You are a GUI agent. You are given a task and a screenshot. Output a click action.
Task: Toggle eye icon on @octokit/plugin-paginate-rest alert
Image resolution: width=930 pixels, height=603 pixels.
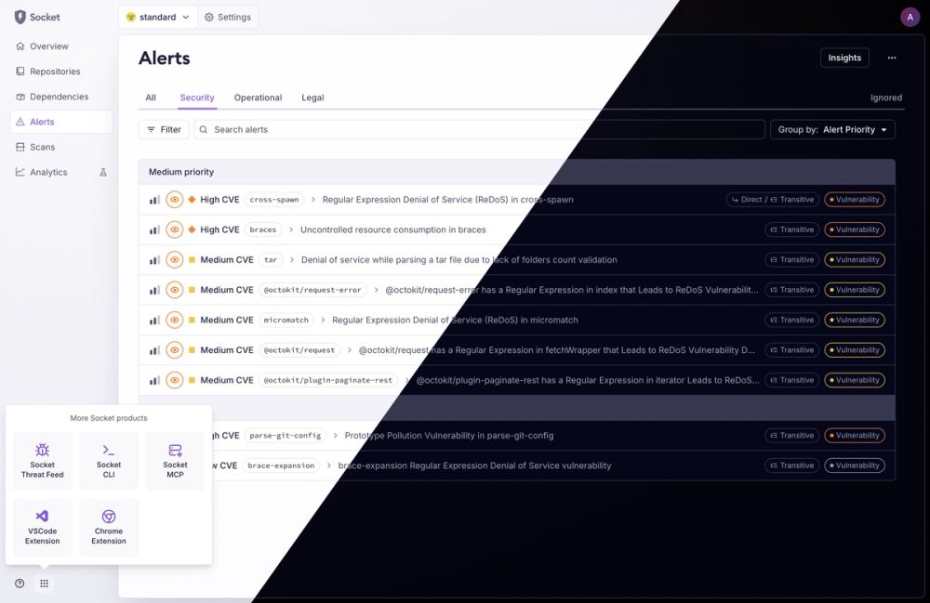pos(175,380)
